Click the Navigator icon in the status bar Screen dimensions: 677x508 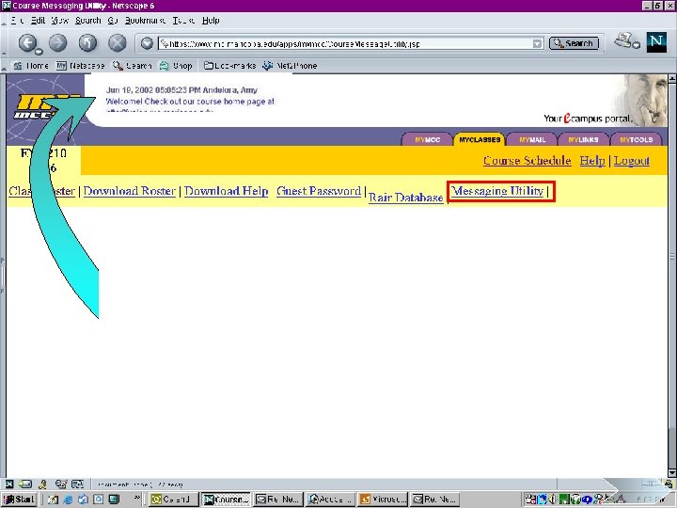[9, 484]
